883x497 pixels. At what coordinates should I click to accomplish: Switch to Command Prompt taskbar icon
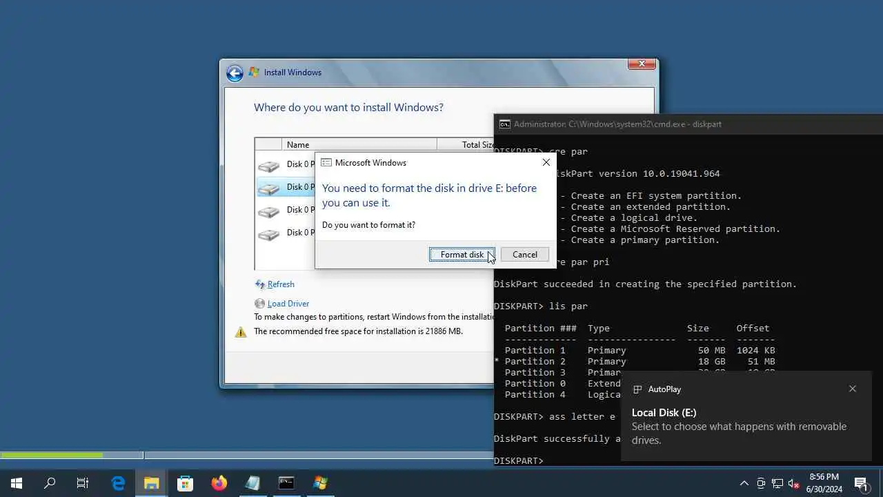[x=286, y=483]
